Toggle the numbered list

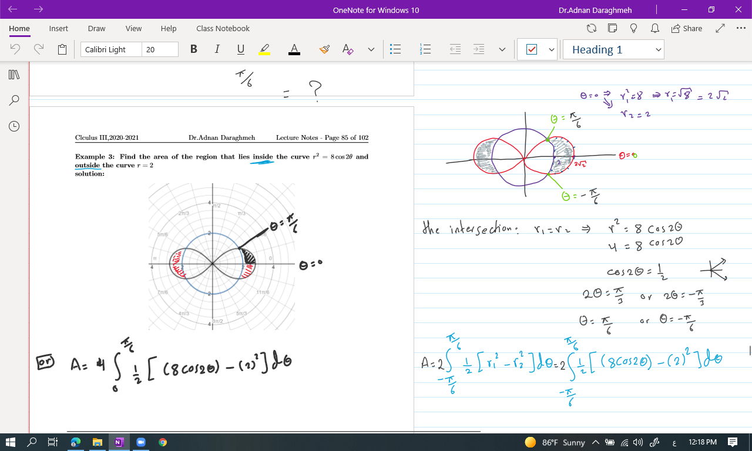click(x=426, y=49)
